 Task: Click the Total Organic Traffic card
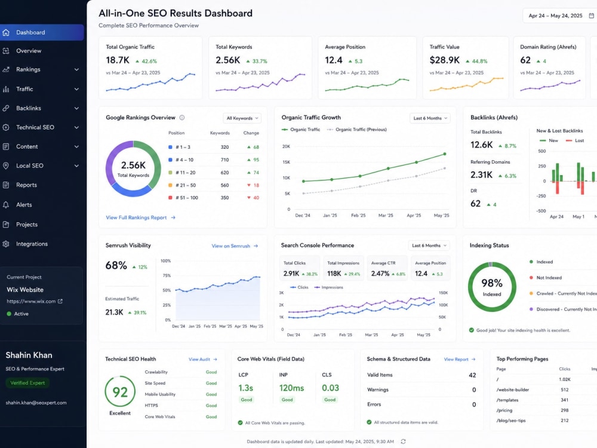[150, 68]
